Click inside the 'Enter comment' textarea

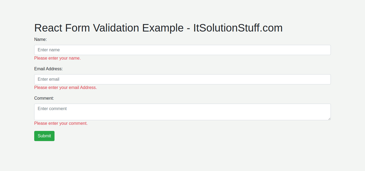[x=183, y=111]
